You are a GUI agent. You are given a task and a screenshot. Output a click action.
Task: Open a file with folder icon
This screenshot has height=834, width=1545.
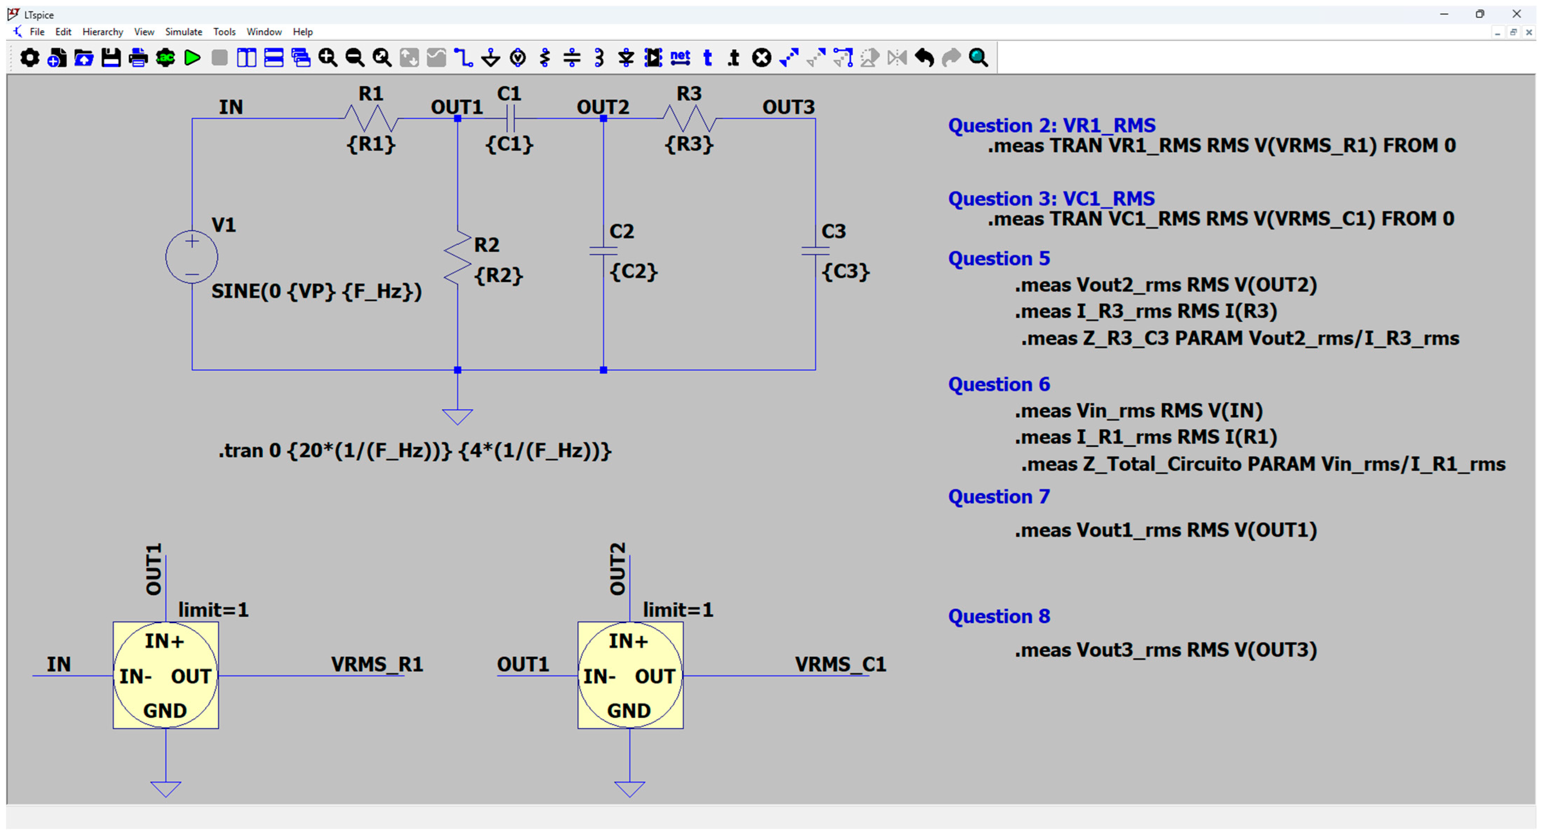pyautogui.click(x=84, y=58)
